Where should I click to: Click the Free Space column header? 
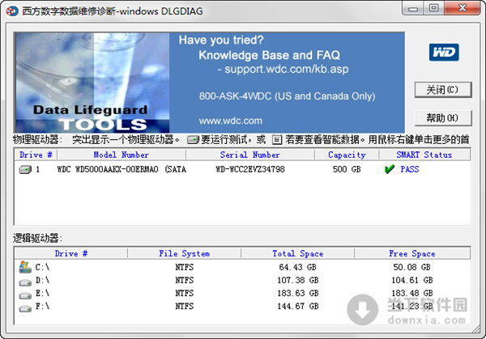click(411, 253)
